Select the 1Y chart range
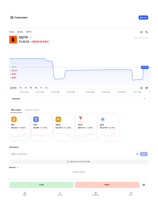 [x=41, y=88]
